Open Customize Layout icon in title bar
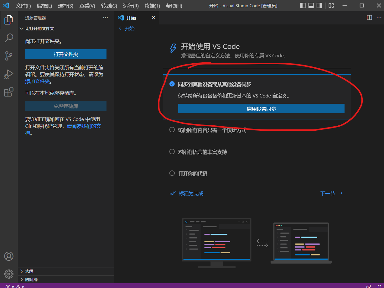 [x=331, y=6]
